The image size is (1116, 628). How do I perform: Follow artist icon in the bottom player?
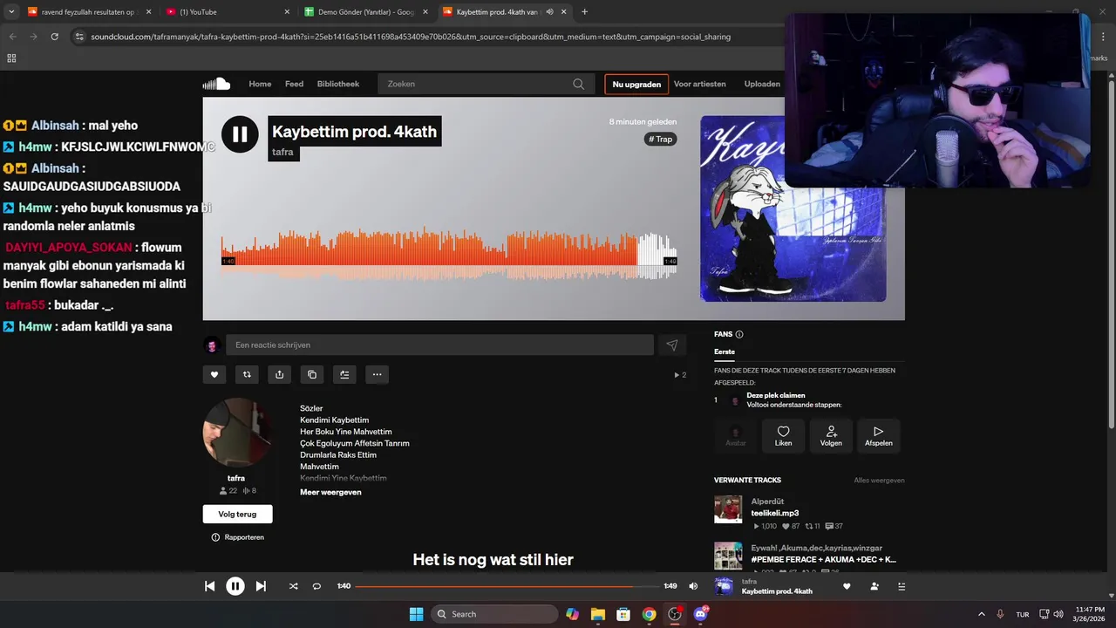[x=874, y=586]
